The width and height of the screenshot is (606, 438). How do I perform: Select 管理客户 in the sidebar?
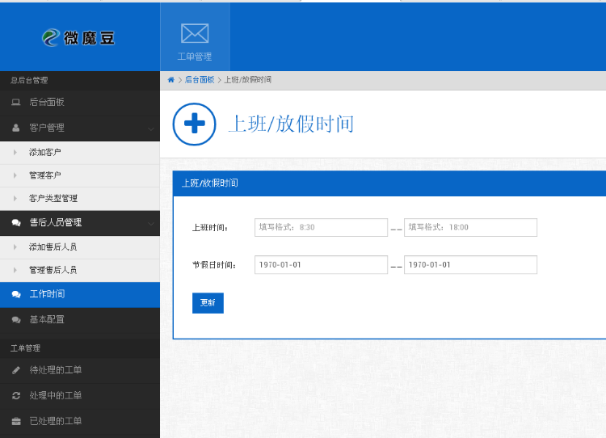pos(45,175)
